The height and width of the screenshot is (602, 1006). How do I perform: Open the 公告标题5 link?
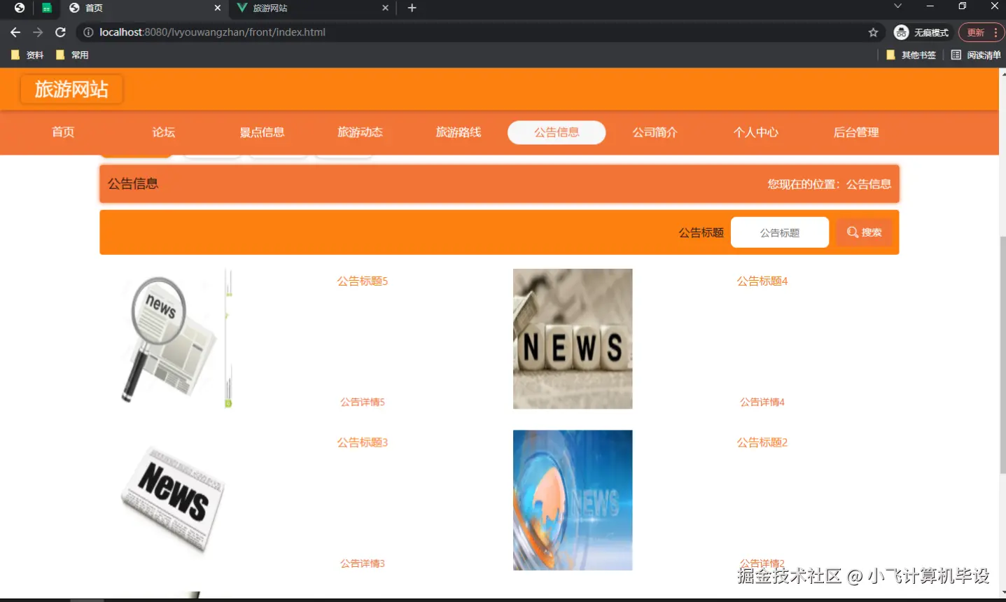pos(363,281)
